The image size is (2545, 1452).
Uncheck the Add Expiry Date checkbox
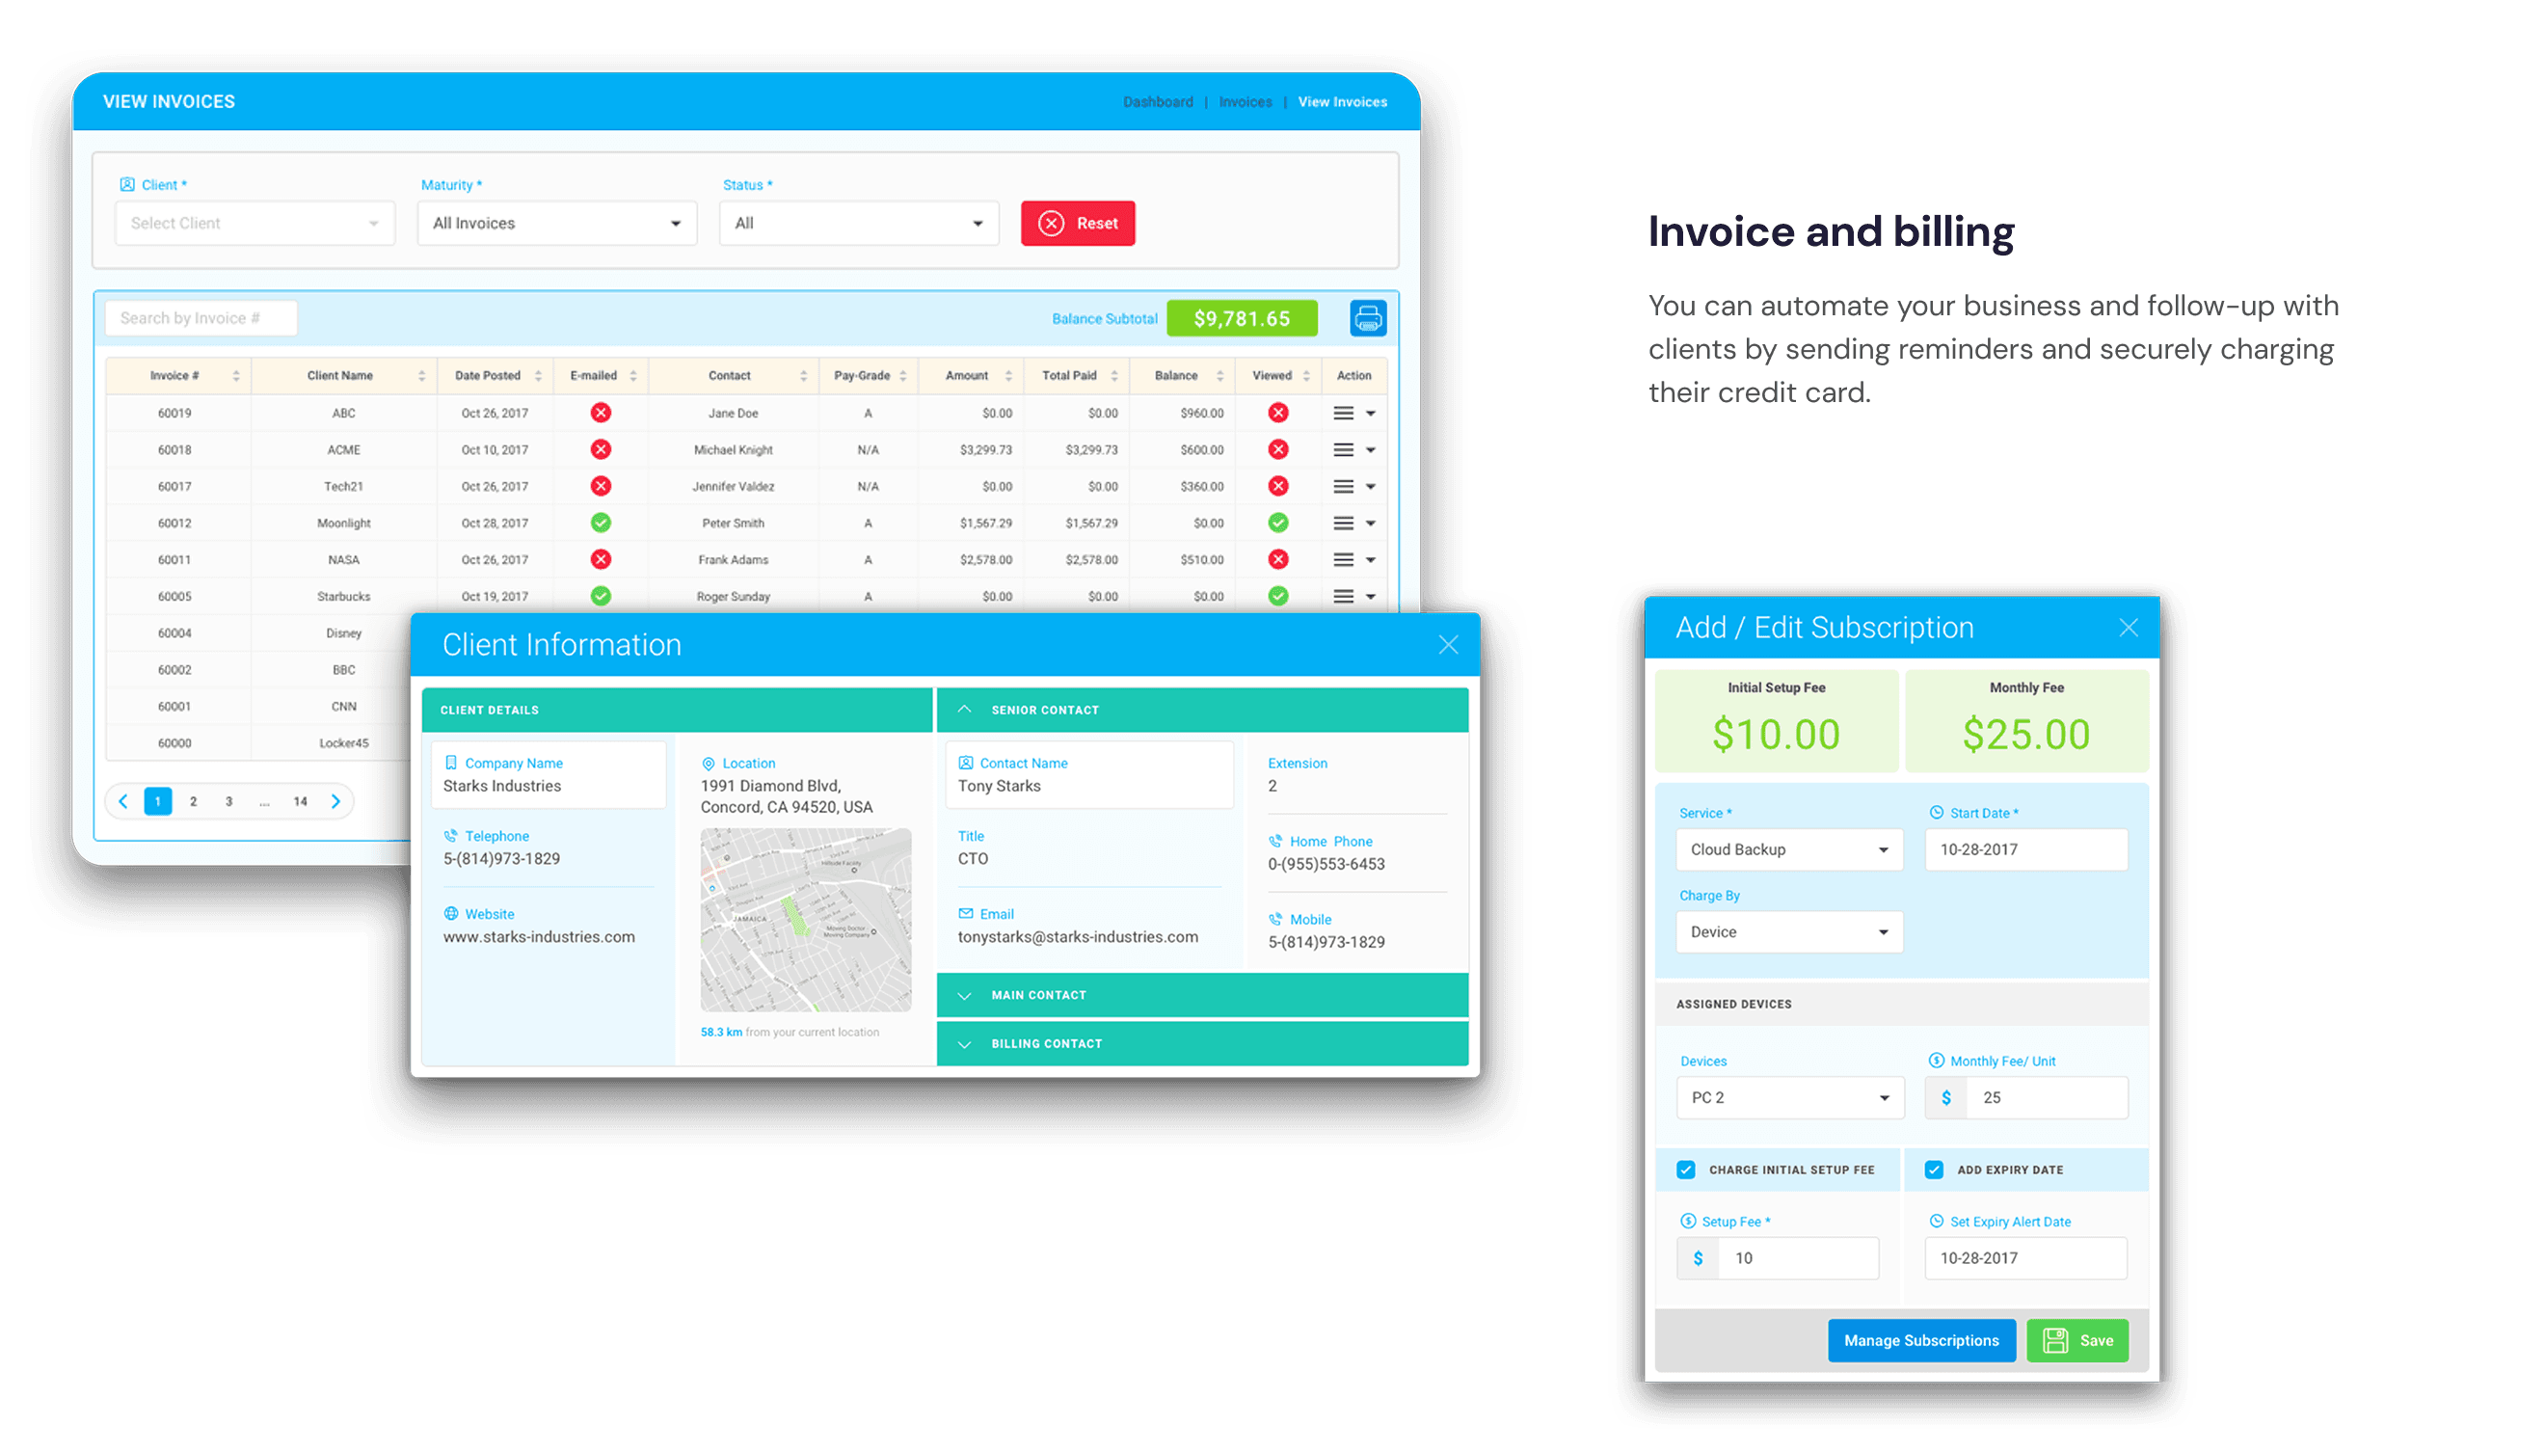[x=1934, y=1170]
